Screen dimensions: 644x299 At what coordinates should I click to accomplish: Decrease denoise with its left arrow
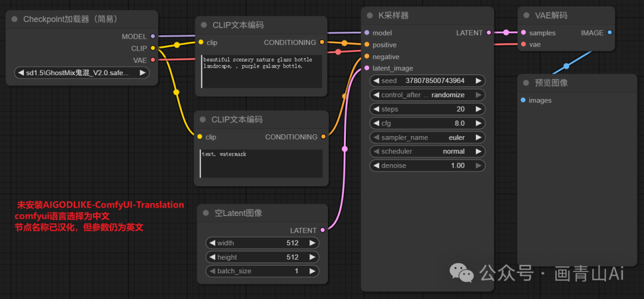[376, 165]
